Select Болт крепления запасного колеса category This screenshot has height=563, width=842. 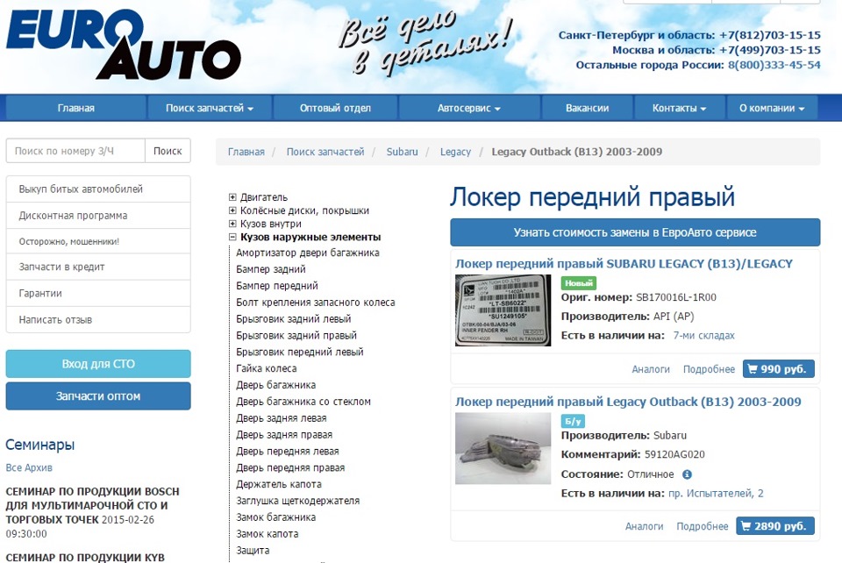[x=316, y=303]
